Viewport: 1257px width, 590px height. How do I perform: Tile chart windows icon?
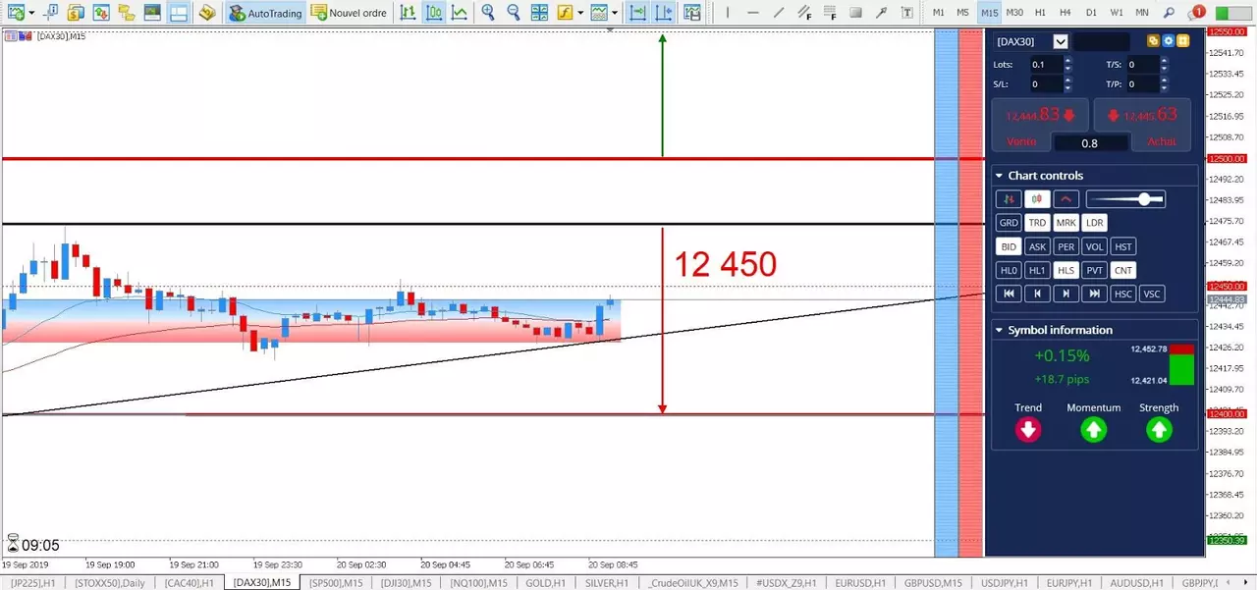click(x=539, y=13)
